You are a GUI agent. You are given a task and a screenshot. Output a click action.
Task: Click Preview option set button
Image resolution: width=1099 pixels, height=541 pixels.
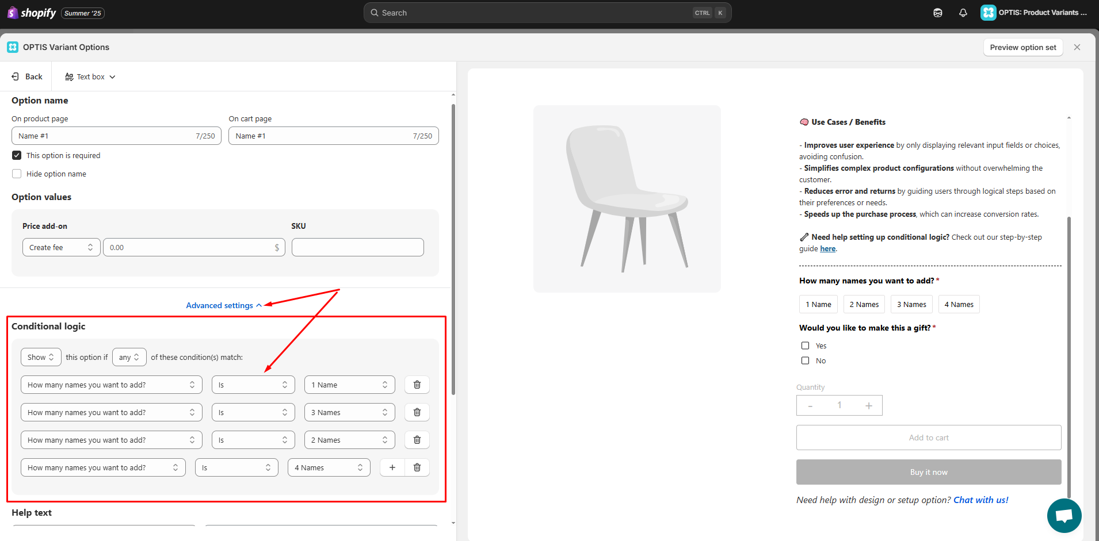[x=1023, y=47]
